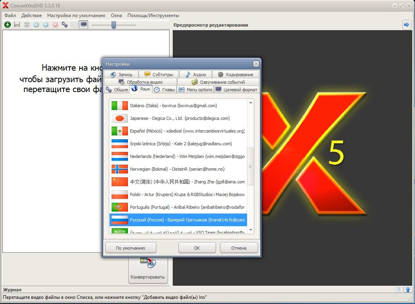Close the Настройки dialog

coord(256,64)
